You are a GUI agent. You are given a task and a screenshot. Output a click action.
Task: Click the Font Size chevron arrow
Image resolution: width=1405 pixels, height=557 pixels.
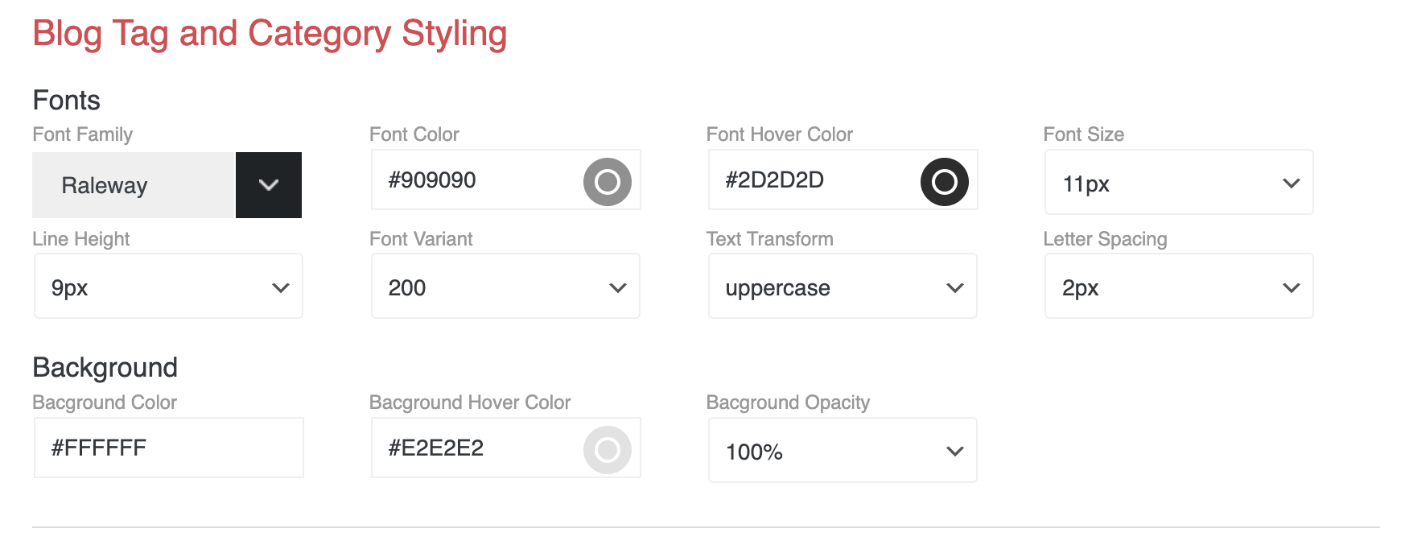[x=1291, y=184]
